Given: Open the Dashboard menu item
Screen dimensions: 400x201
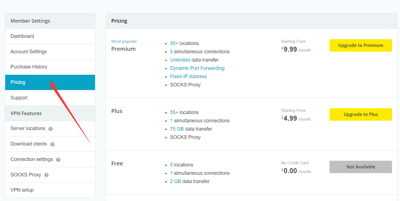Looking at the screenshot, I should pyautogui.click(x=22, y=36).
